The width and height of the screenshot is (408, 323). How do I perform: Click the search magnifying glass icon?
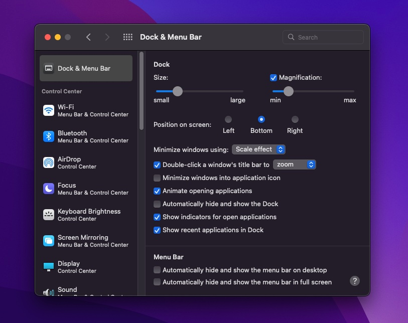tap(291, 37)
